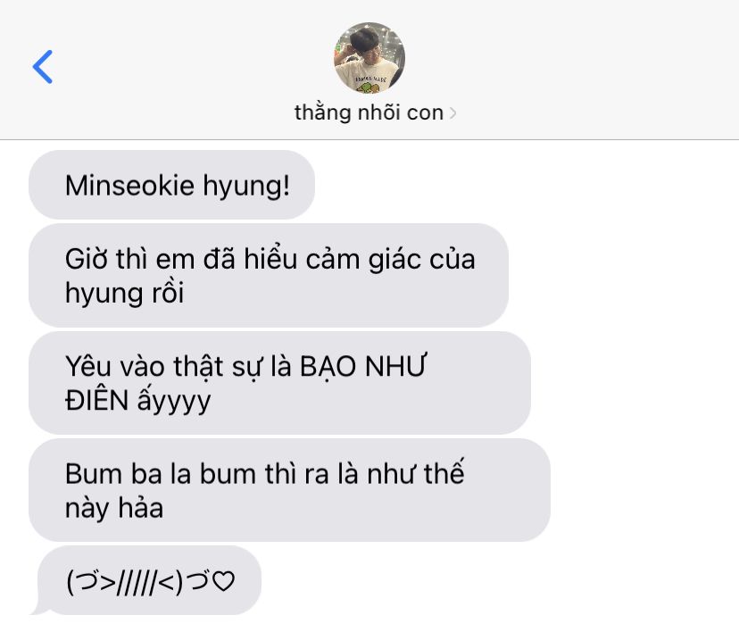Click the word "Minseokie" in first message
The height and width of the screenshot is (632, 739).
coord(129,185)
